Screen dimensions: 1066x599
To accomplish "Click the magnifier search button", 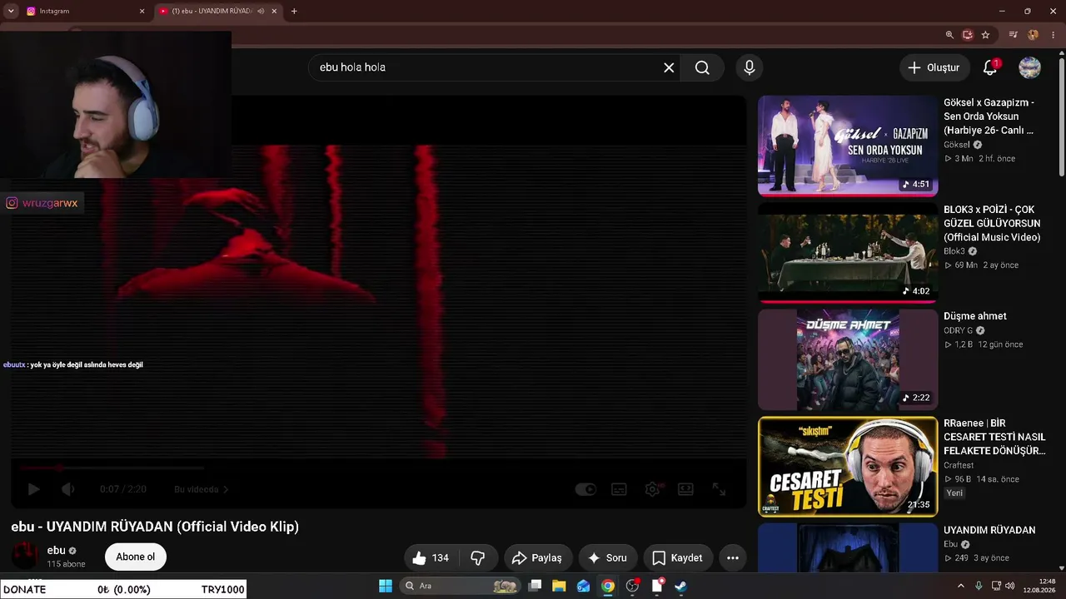I will coord(702,67).
